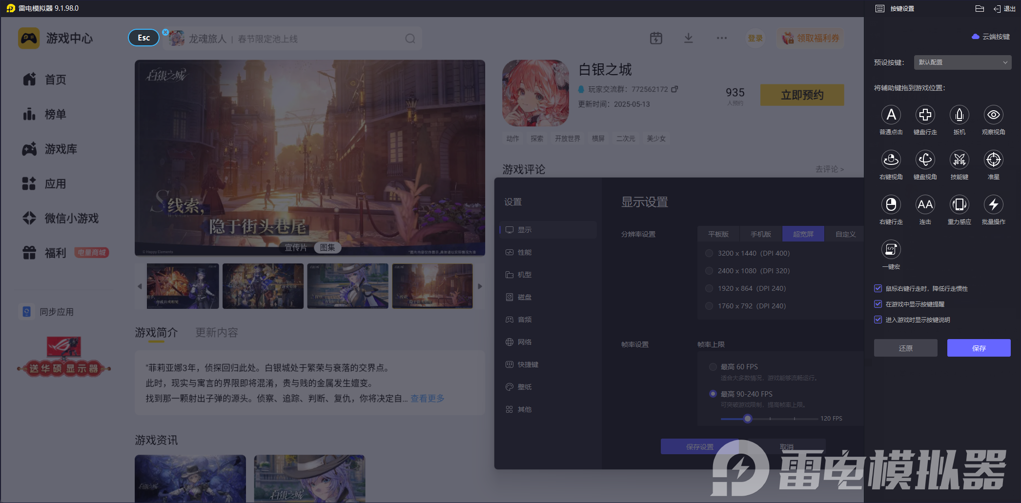Click 立即预约 to pre-register
This screenshot has width=1021, height=503.
point(802,95)
